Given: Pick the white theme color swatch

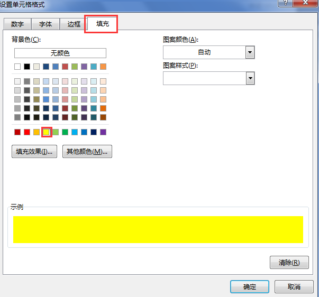Looking at the screenshot, I should [17, 67].
